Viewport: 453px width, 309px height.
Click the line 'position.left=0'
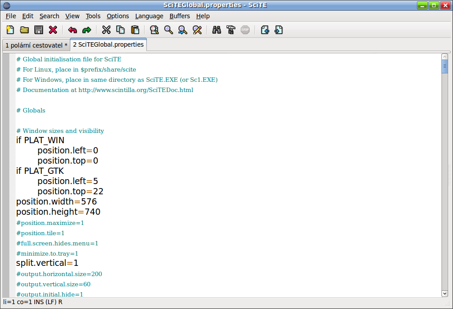point(68,150)
